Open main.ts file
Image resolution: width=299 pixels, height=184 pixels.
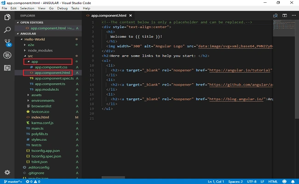coord(48,128)
